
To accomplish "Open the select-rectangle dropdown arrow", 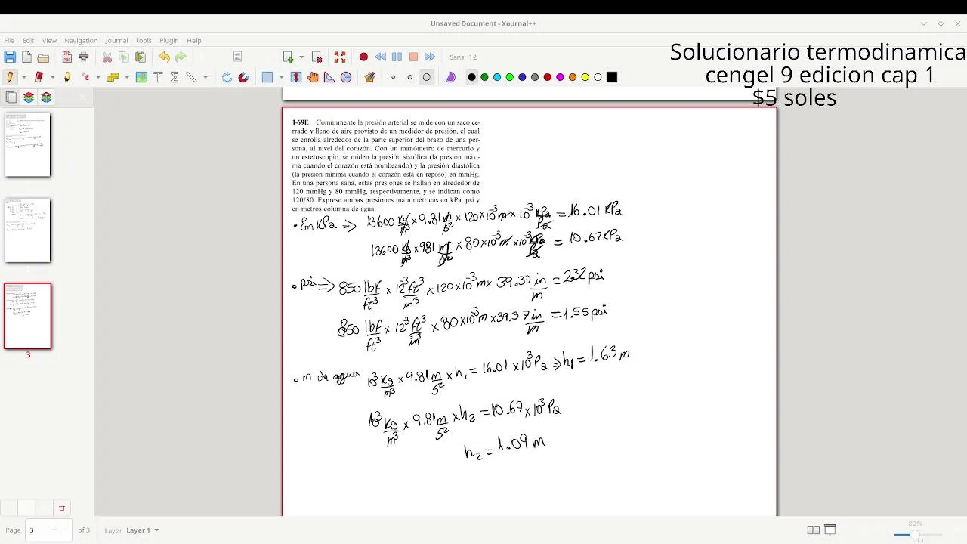I will pos(281,77).
